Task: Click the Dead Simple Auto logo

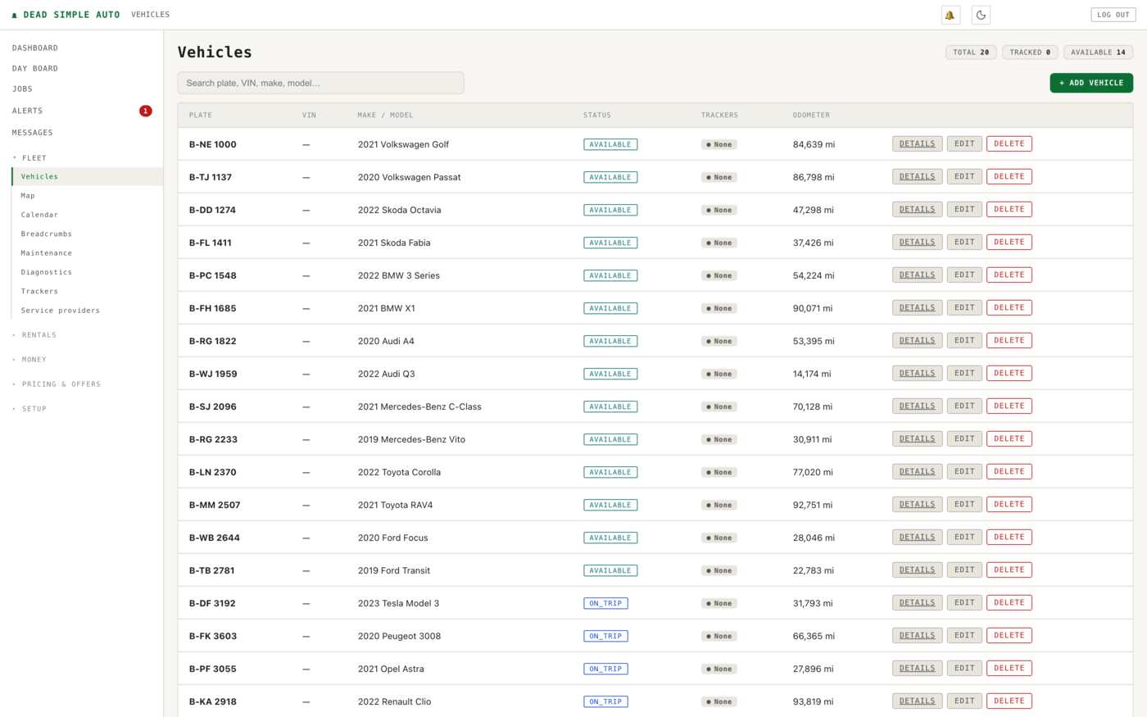Action: point(66,15)
